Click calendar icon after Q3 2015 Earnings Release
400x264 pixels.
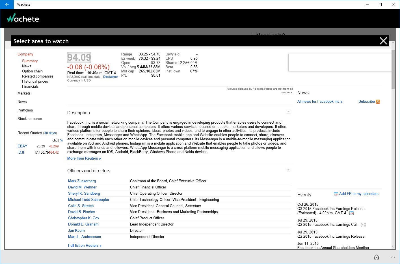click(351, 213)
